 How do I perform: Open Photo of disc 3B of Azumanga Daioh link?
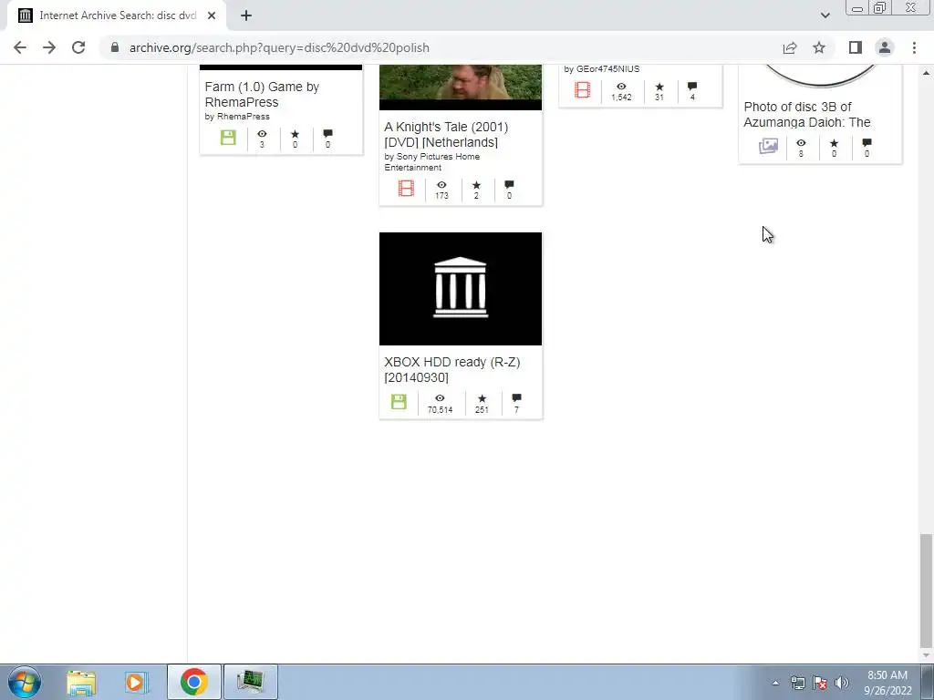(x=807, y=114)
